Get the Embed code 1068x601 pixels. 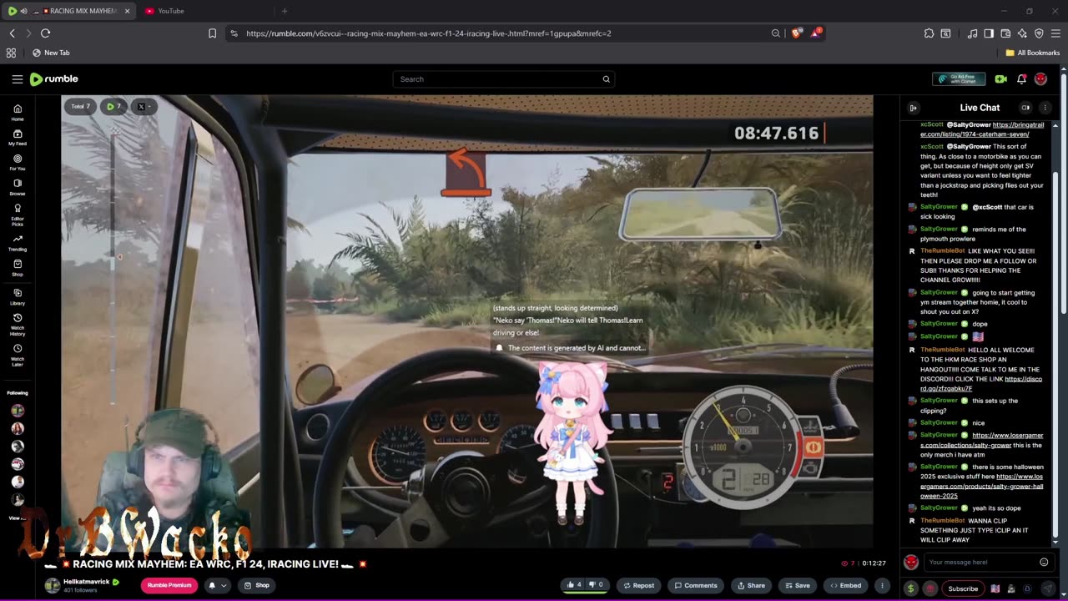(x=845, y=585)
